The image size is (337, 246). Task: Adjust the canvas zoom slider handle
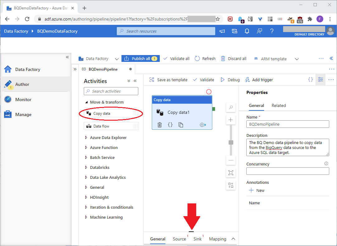pos(231,142)
